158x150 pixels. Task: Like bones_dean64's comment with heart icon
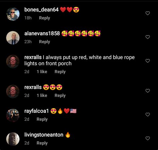tap(148, 13)
